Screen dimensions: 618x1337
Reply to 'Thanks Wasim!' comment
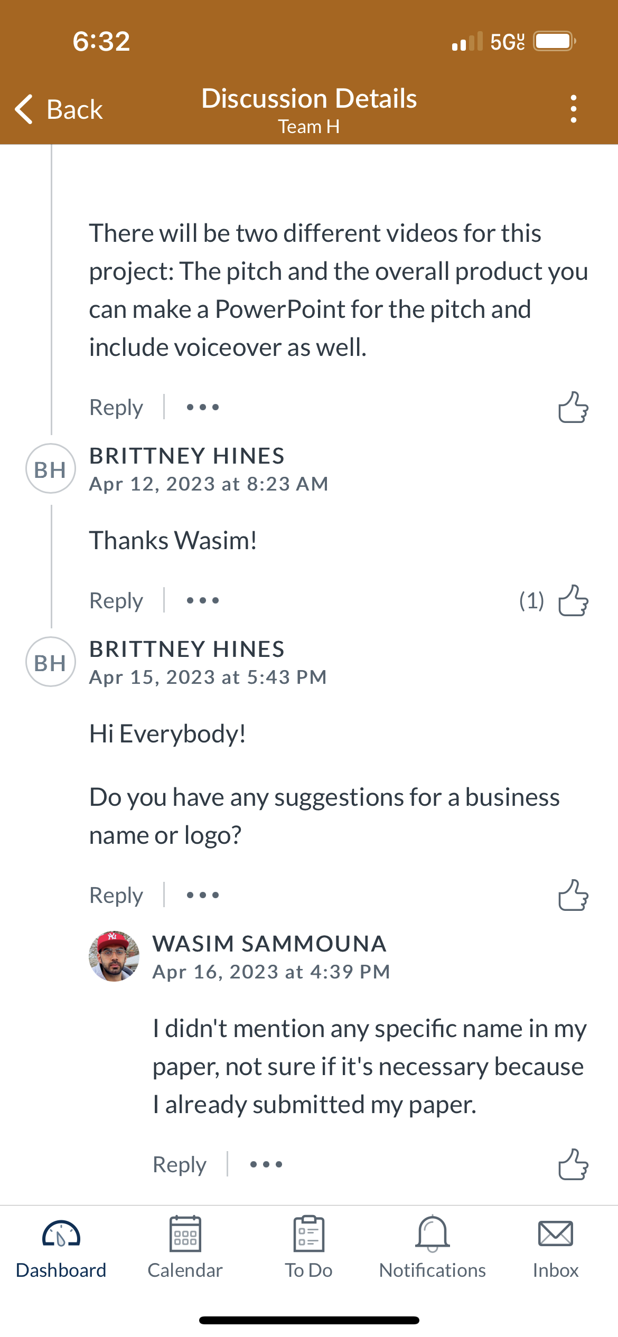point(116,601)
